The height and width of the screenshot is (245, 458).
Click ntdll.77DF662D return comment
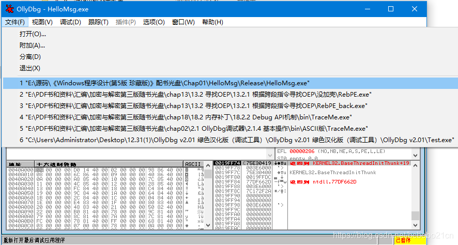(x=334, y=182)
